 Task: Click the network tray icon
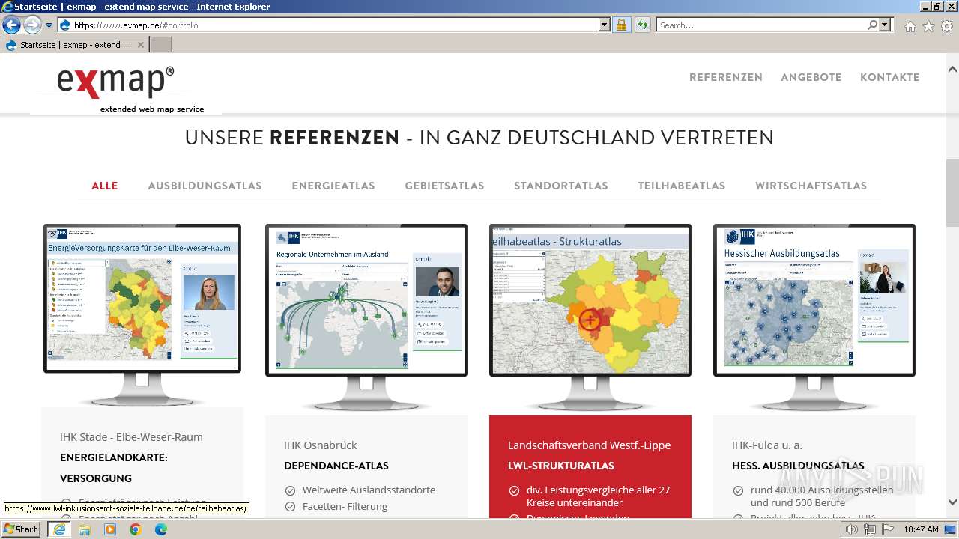tap(869, 530)
